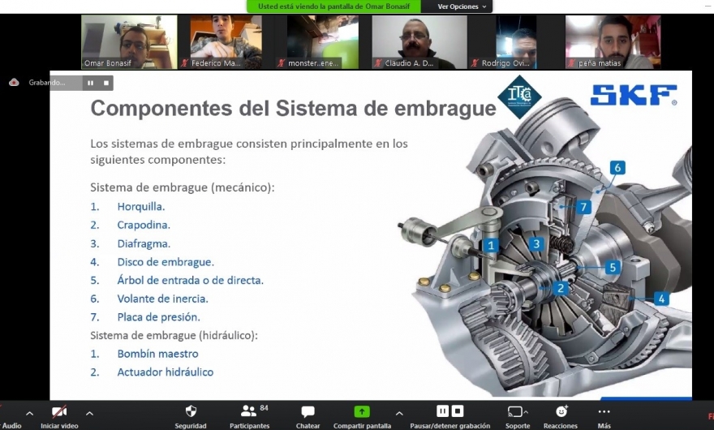
Task: Stop recording from bottom toolbar
Action: (458, 411)
